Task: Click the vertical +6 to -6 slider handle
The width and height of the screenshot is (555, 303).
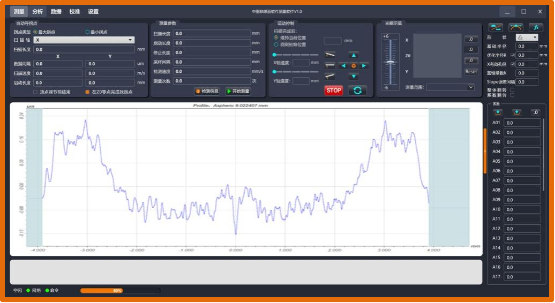Action: [391, 62]
